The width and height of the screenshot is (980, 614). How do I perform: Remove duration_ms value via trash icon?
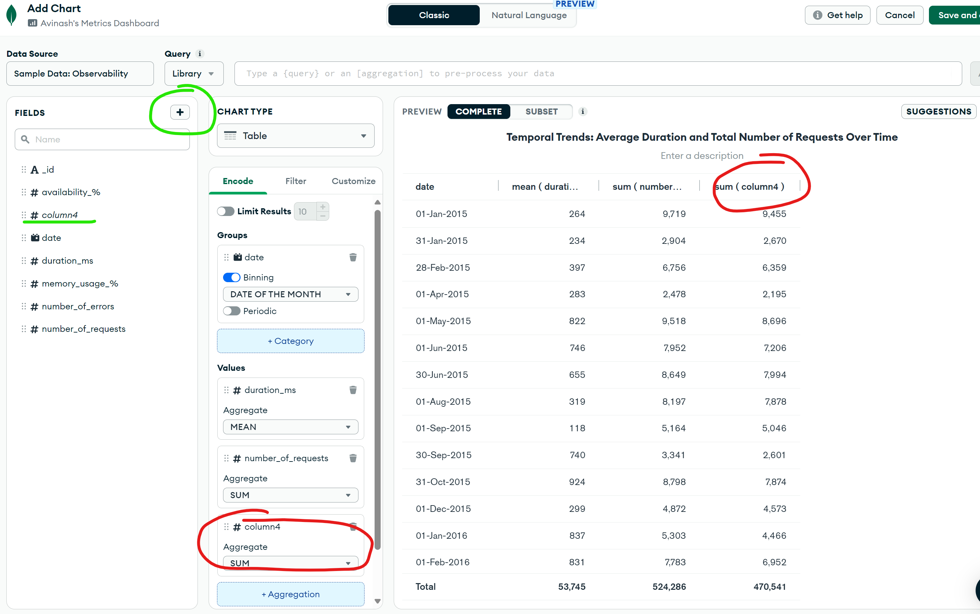point(352,390)
